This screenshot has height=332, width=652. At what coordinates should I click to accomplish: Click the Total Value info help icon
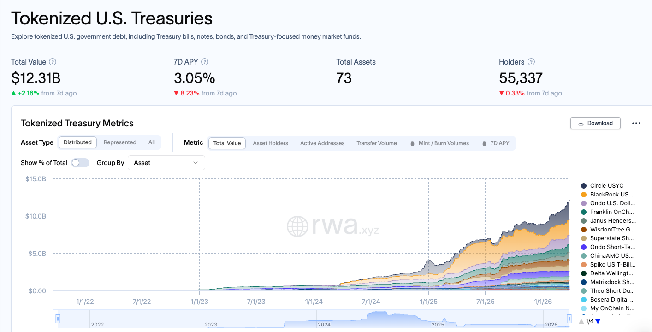[53, 62]
